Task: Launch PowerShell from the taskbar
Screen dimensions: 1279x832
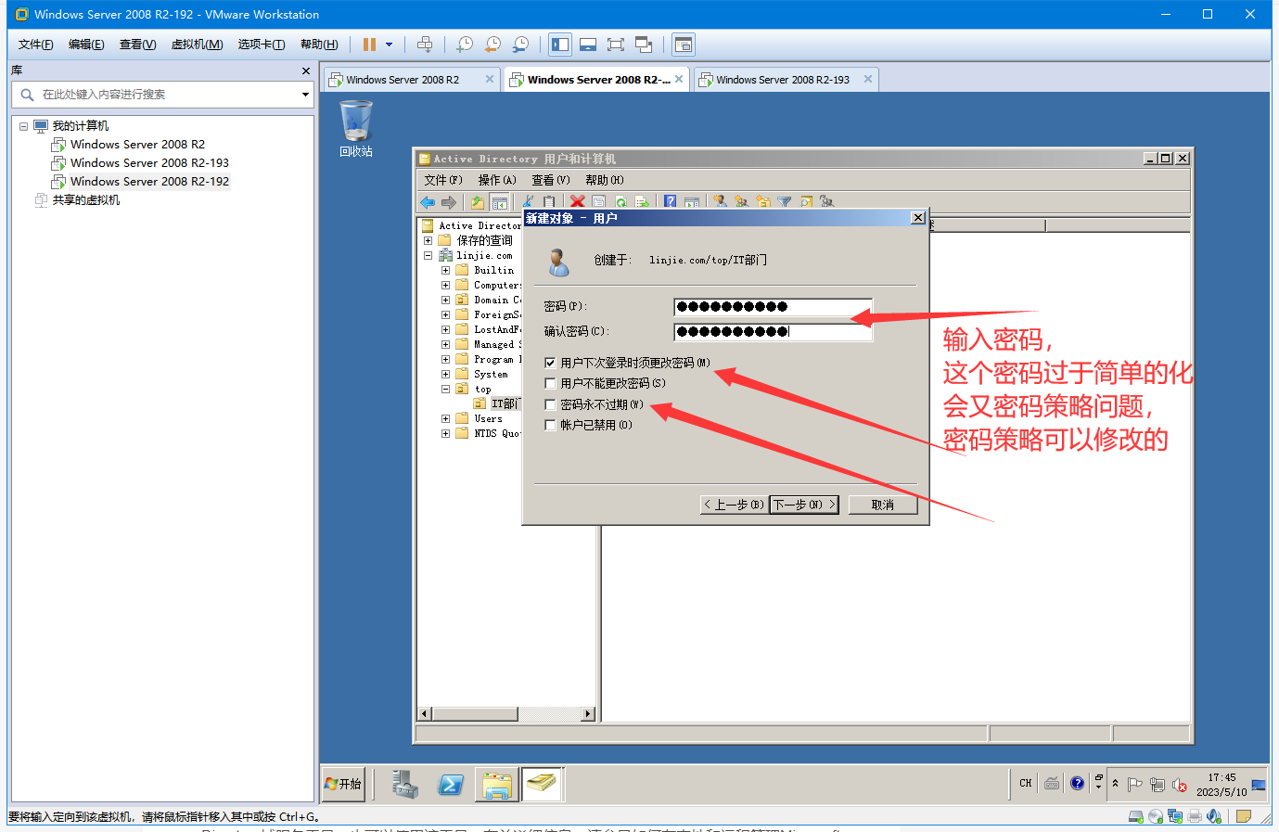Action: pos(451,784)
